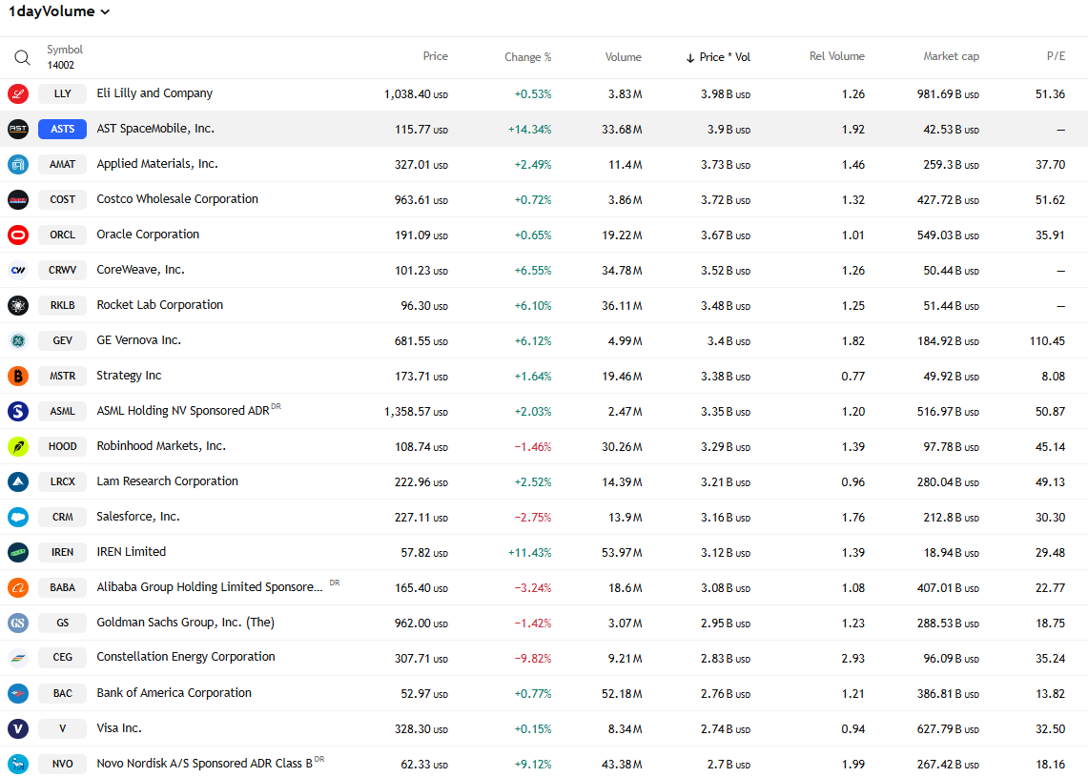Click the ASML logo icon
This screenshot has width=1088, height=777.
[18, 412]
